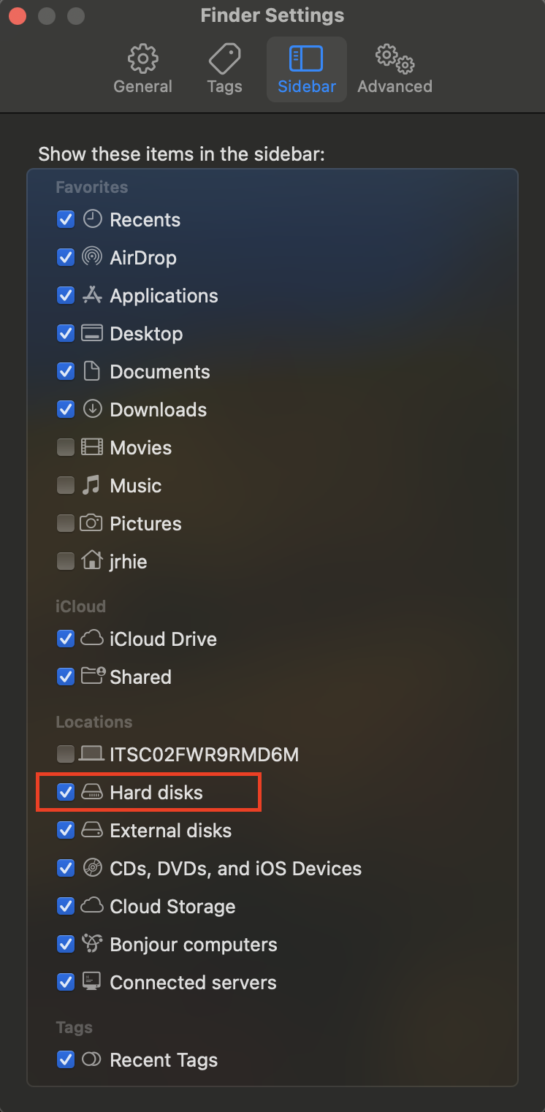Enable the jrhie home folder checkbox
The image size is (545, 1112).
[66, 561]
